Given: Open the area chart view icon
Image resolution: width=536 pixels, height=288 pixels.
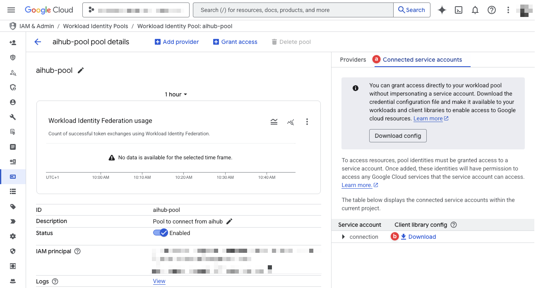Looking at the screenshot, I should click(x=274, y=122).
